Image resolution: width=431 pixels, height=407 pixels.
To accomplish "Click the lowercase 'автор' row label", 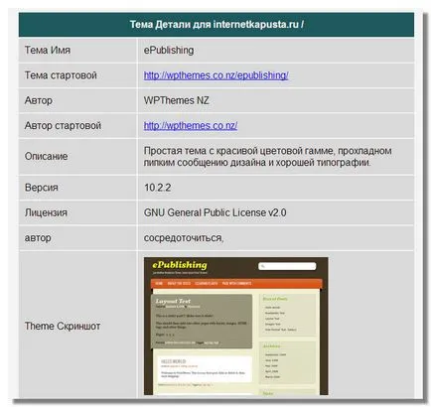I will [38, 238].
